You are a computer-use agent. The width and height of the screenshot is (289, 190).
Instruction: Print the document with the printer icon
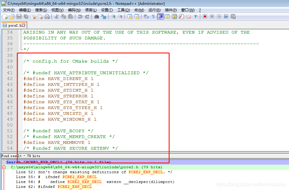[47, 16]
